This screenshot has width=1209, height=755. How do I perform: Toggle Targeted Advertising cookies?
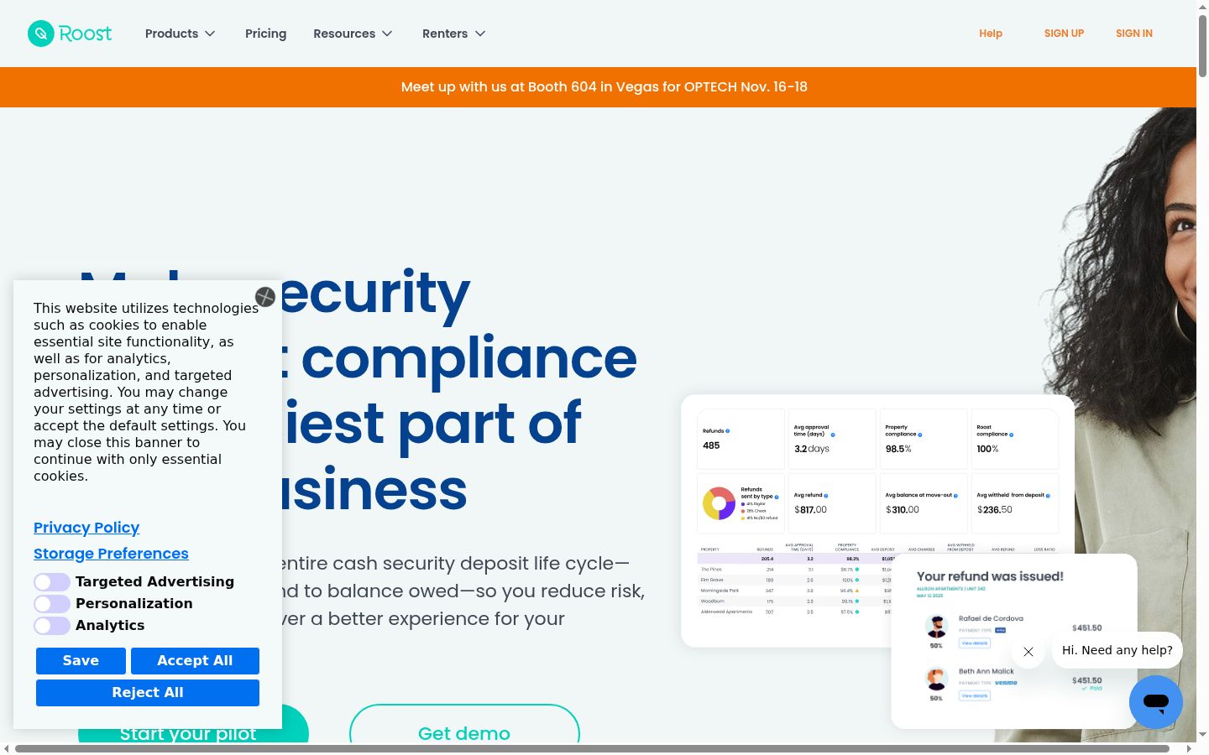click(x=52, y=582)
